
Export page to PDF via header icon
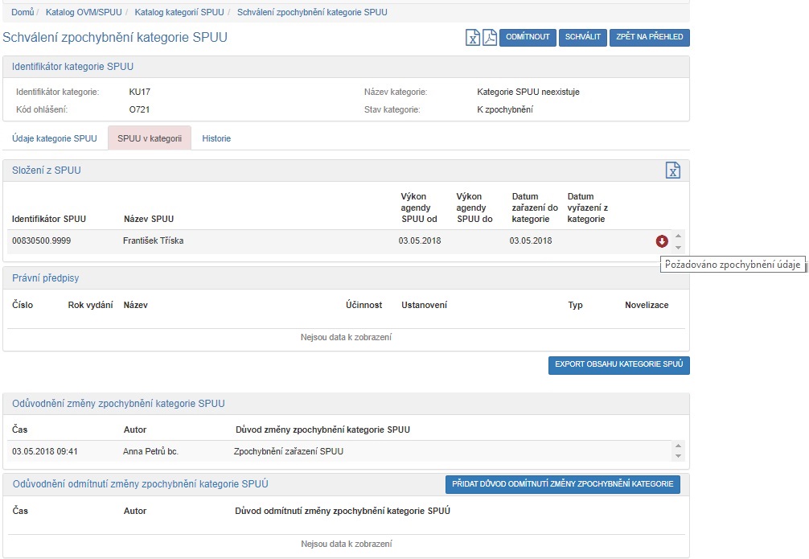[x=489, y=38]
